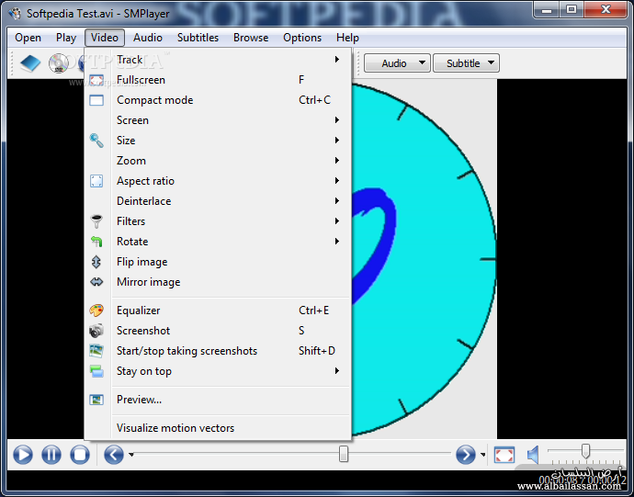Expand the Zoom submenu
Image resolution: width=634 pixels, height=497 pixels.
(218, 161)
